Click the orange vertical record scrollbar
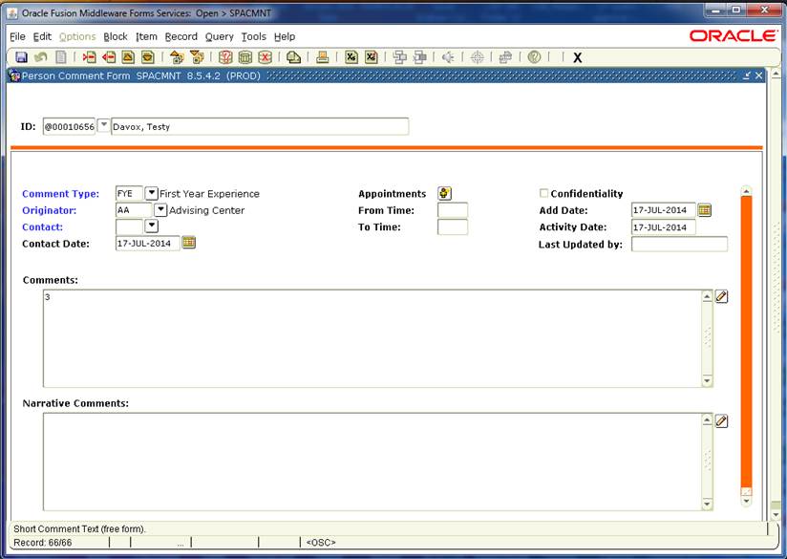 pos(747,344)
